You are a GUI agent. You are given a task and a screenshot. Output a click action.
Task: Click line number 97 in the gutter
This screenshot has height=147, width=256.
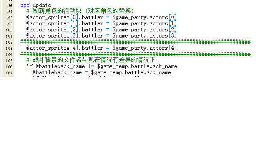tap(10, 12)
